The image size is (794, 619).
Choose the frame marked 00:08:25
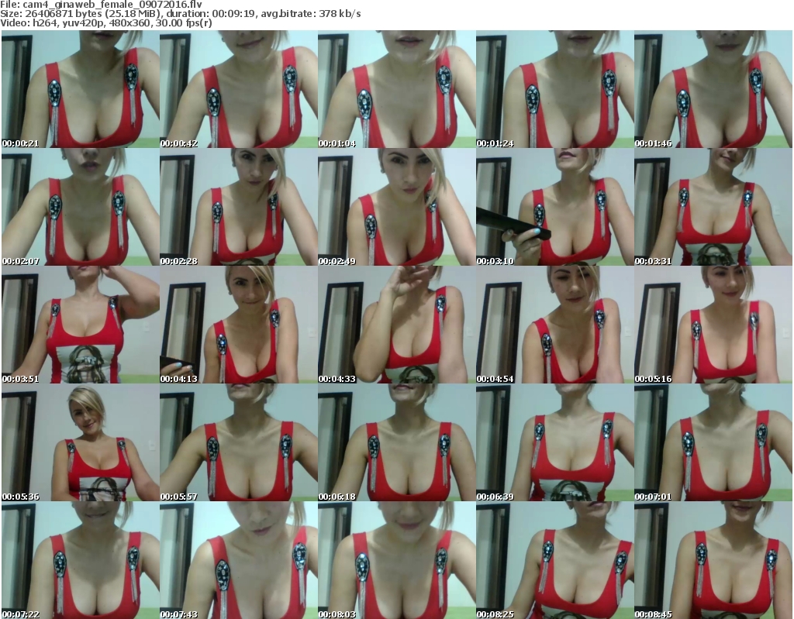555,560
